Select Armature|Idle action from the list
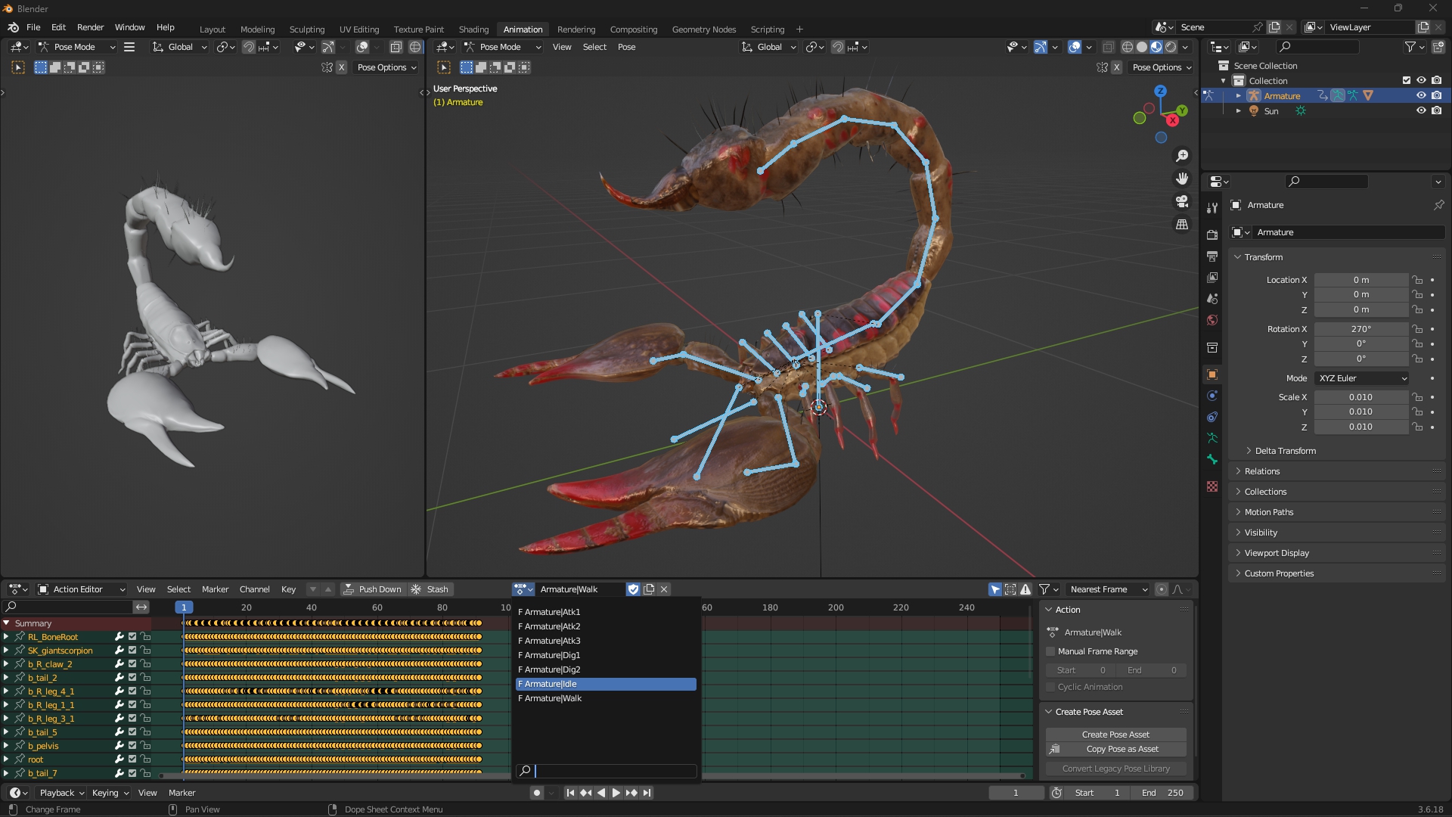1452x817 pixels. point(606,684)
